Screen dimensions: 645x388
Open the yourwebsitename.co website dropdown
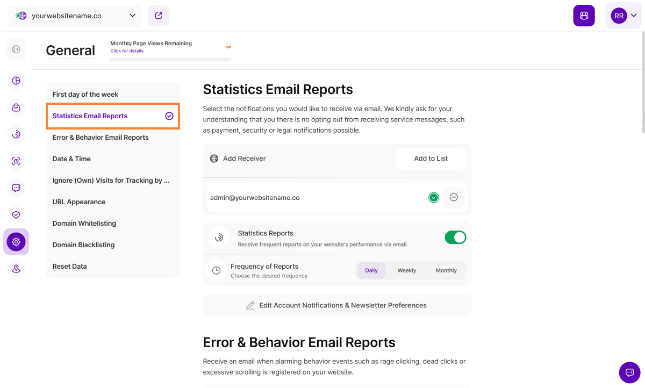point(75,16)
